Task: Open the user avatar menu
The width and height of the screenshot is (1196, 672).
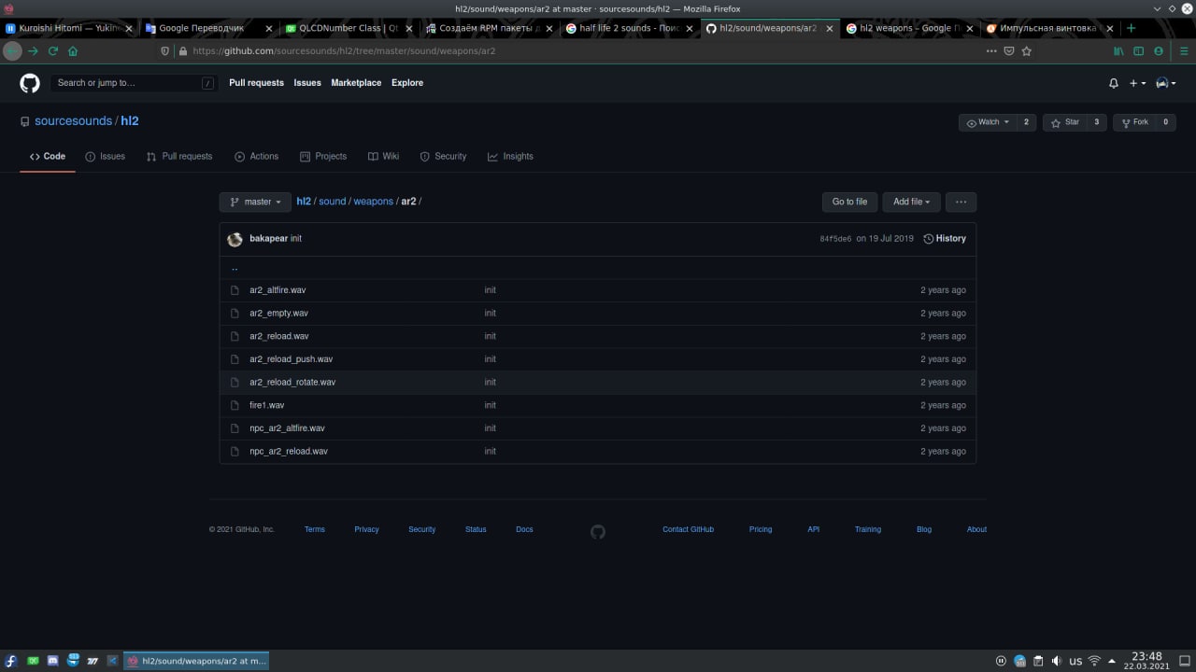Action: tap(1165, 83)
